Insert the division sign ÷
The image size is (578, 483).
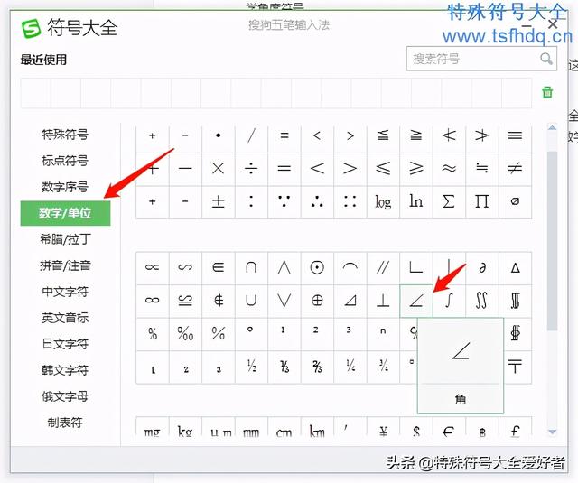251,169
